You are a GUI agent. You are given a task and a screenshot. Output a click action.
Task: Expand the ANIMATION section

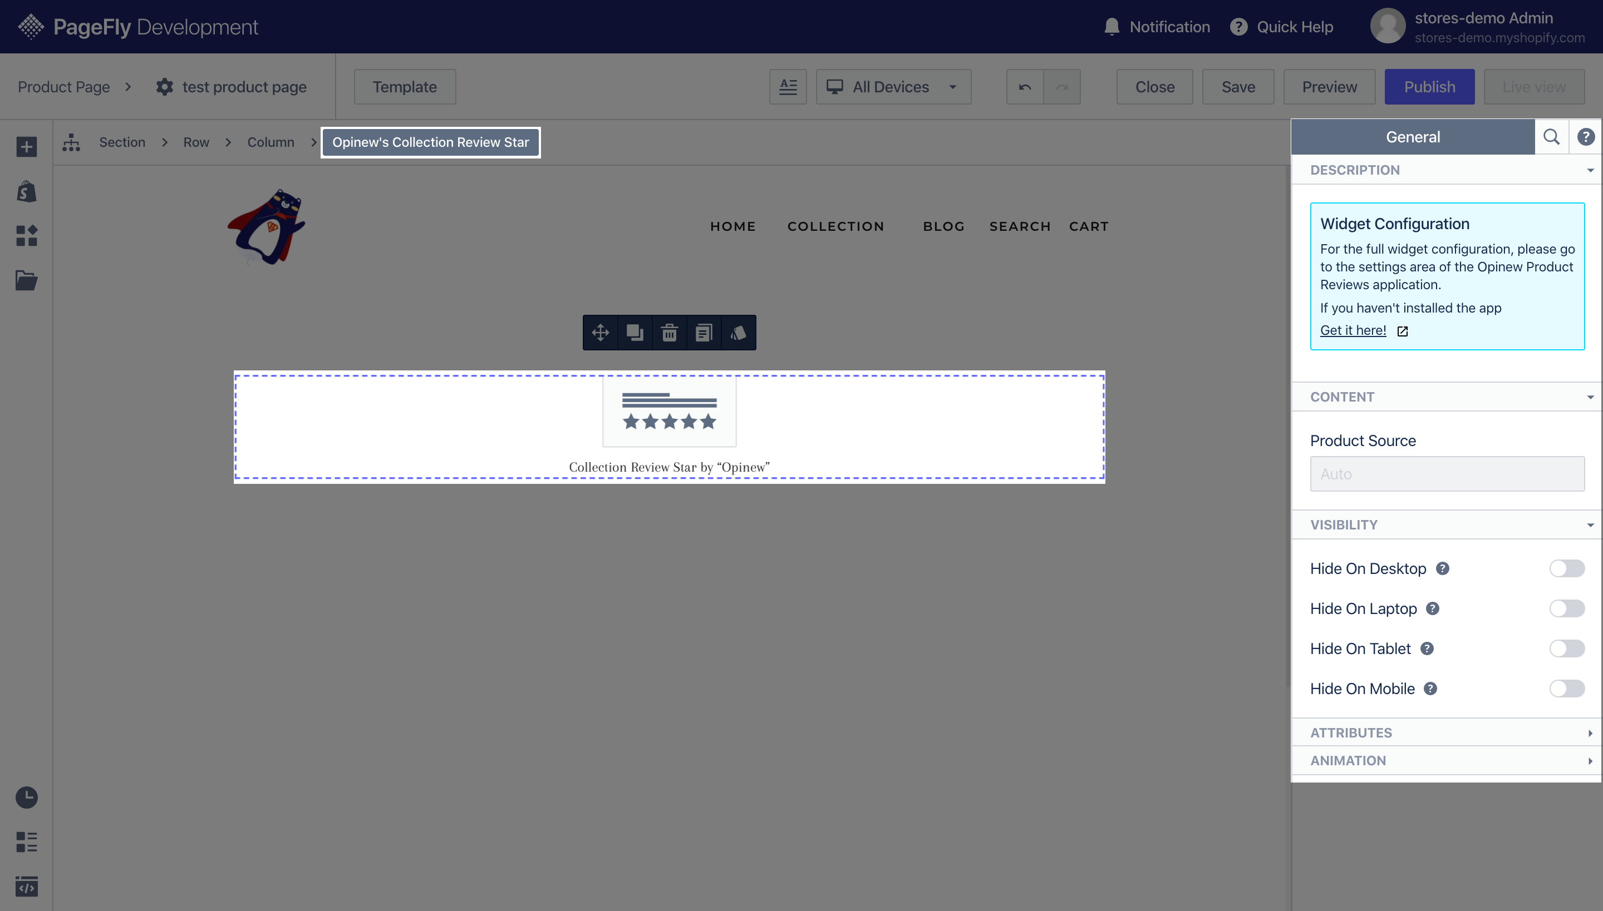tap(1447, 760)
